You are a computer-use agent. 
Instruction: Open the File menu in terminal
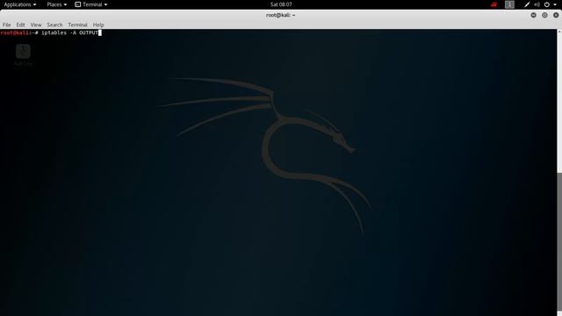(6, 25)
